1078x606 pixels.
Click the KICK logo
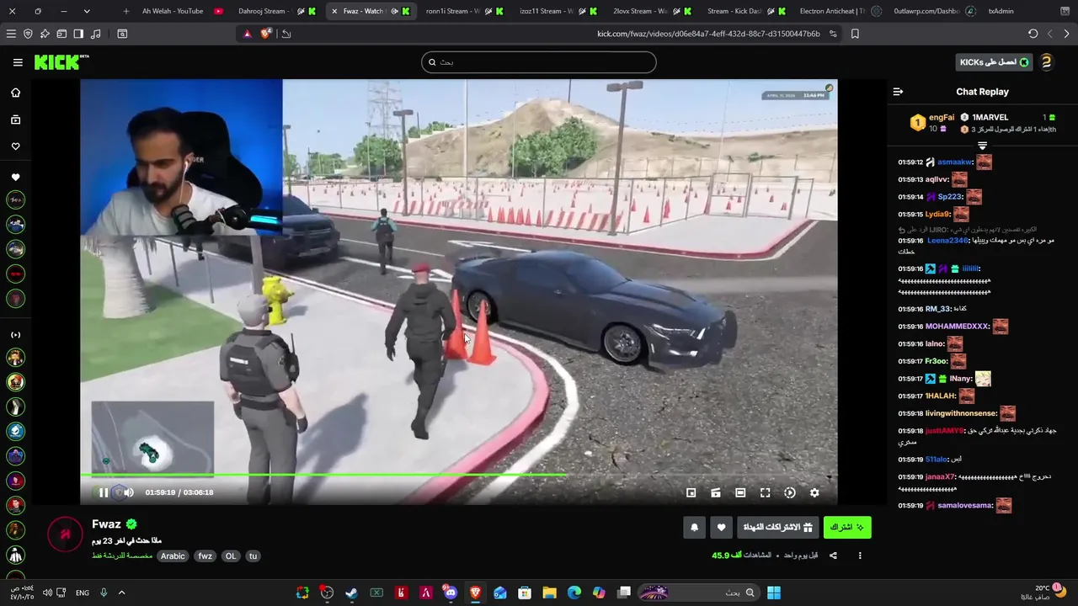coord(61,61)
